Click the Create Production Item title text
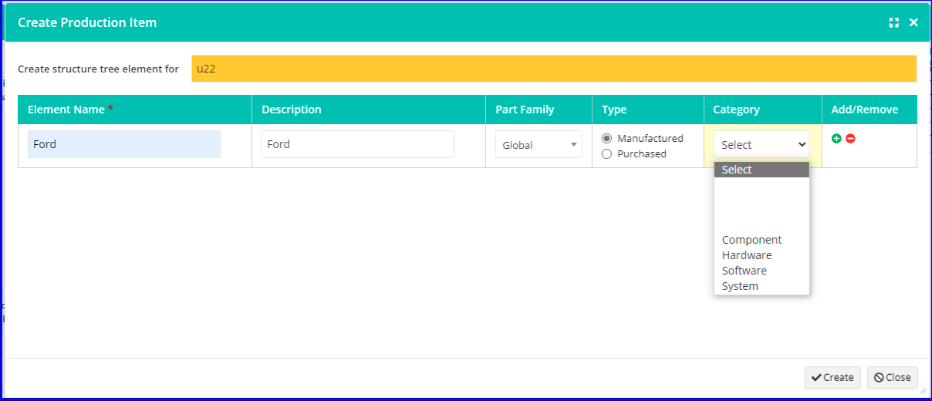932x401 pixels. click(87, 22)
